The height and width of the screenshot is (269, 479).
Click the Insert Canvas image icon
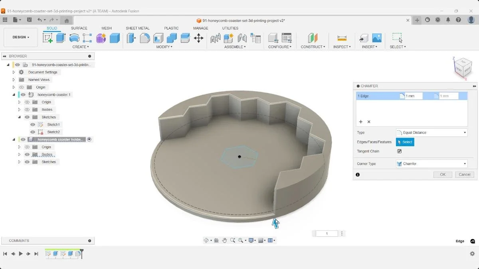pos(377,38)
